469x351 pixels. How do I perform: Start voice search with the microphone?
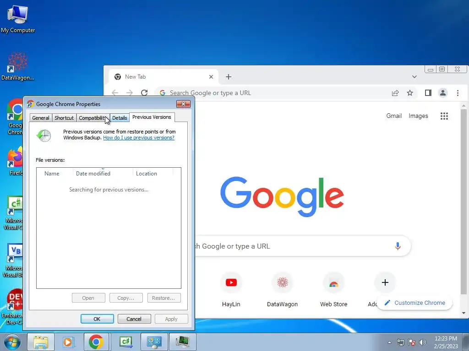398,246
